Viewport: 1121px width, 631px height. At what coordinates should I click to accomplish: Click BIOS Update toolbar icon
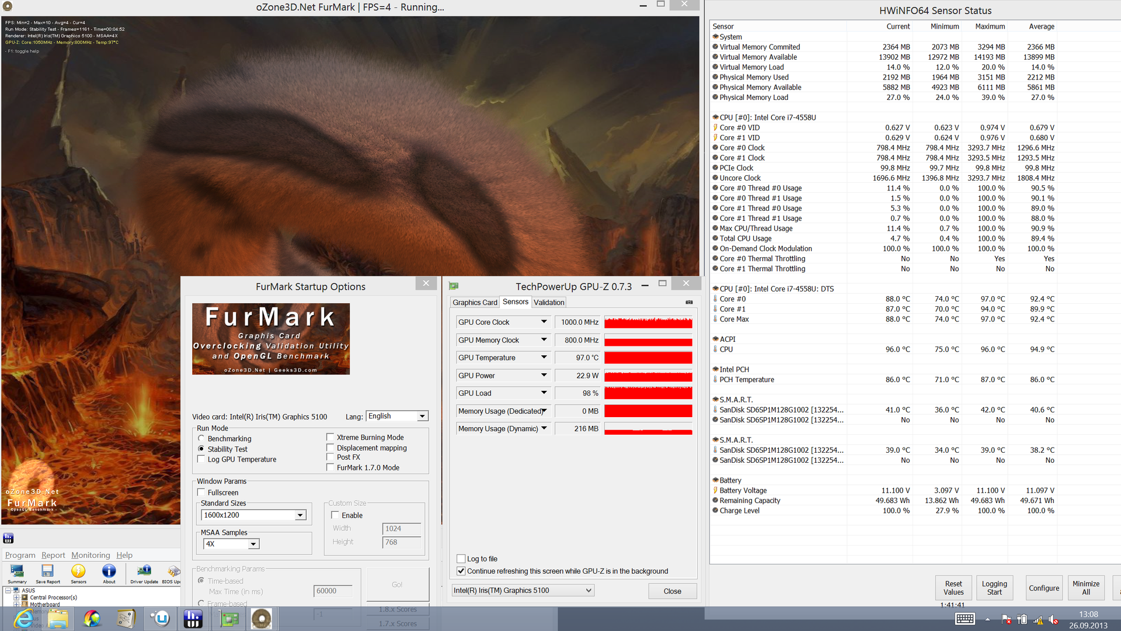pos(173,574)
